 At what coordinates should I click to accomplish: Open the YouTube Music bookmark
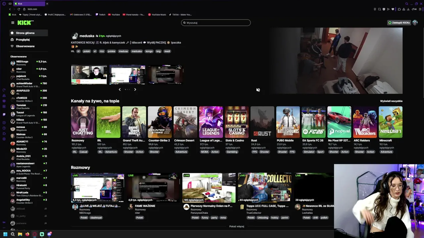pyautogui.click(x=157, y=15)
